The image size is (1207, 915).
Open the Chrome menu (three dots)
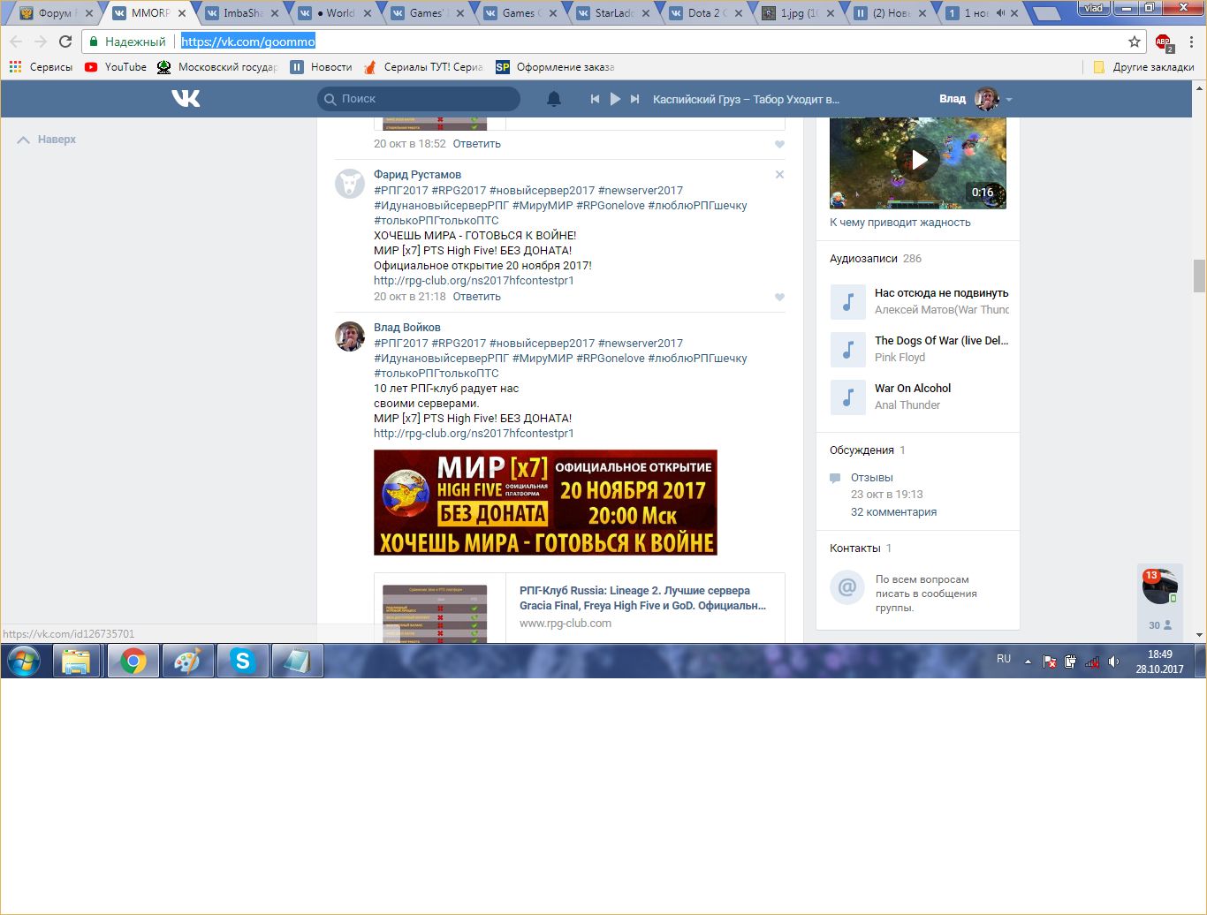[1191, 42]
